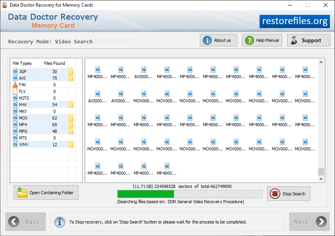
Task: Click the info icon in the bottom message bar
Action: (60, 222)
